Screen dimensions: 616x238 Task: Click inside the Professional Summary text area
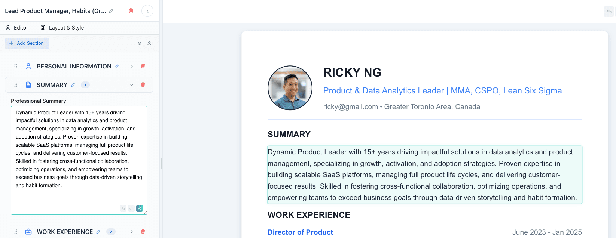pyautogui.click(x=79, y=157)
